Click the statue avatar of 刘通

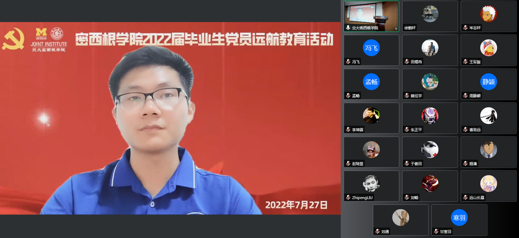tap(400, 217)
